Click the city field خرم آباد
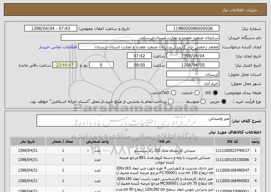Image resolution: width=271 pixels, height=192 pixels. [x=193, y=83]
